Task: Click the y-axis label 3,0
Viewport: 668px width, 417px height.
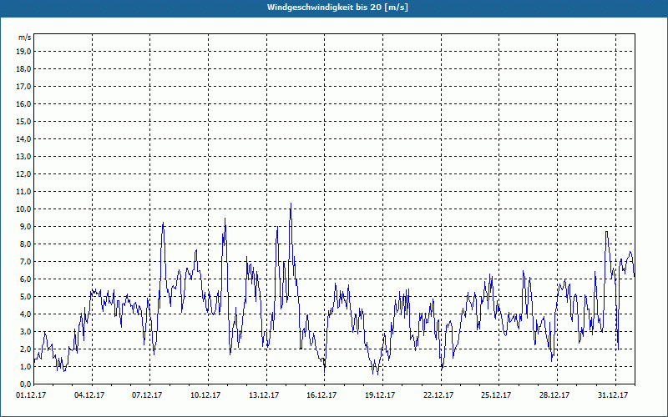Action: pos(25,331)
